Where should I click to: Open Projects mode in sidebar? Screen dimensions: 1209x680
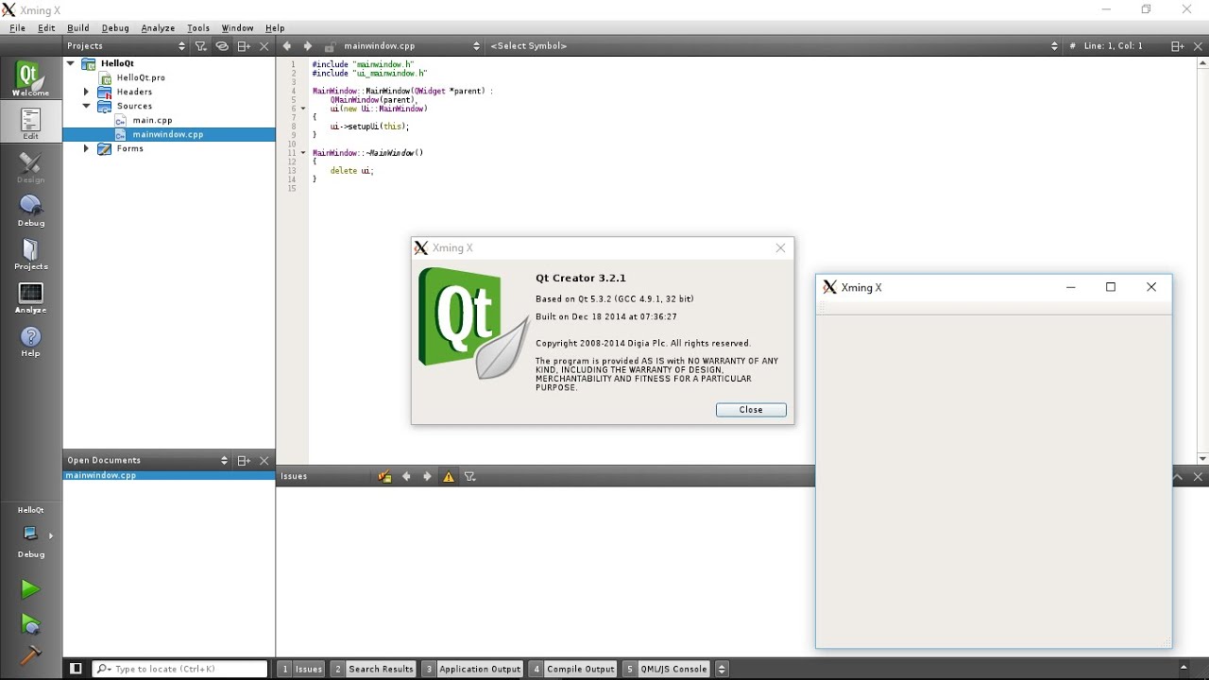[x=30, y=254]
